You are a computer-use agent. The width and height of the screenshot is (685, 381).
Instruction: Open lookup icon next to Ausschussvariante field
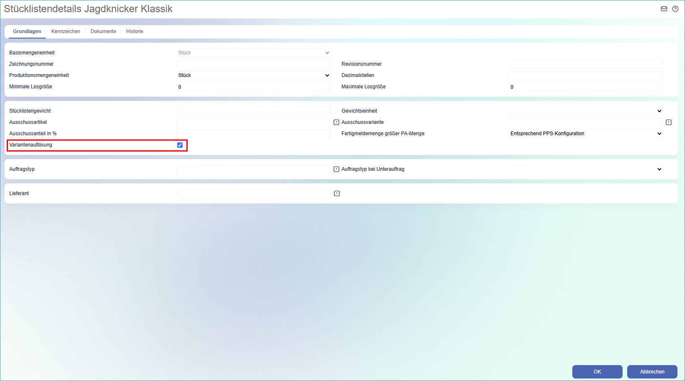point(669,122)
